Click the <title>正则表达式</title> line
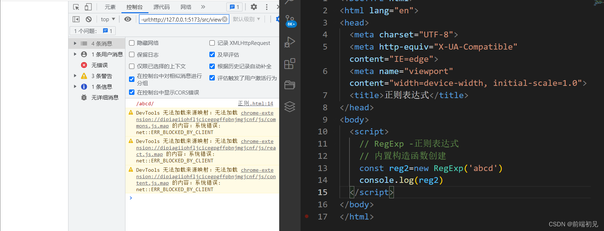This screenshot has width=604, height=231. [x=409, y=95]
